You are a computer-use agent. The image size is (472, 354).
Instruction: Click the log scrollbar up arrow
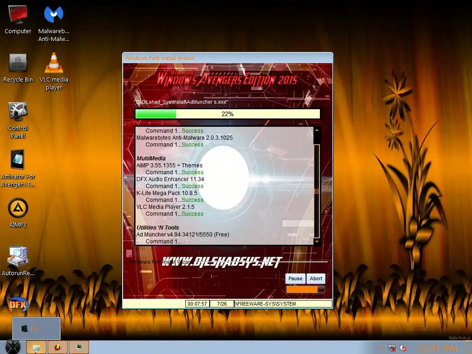coord(317,130)
